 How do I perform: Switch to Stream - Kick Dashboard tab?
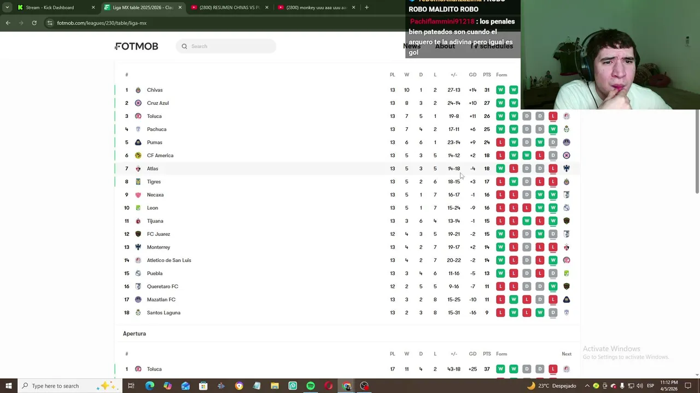click(55, 8)
